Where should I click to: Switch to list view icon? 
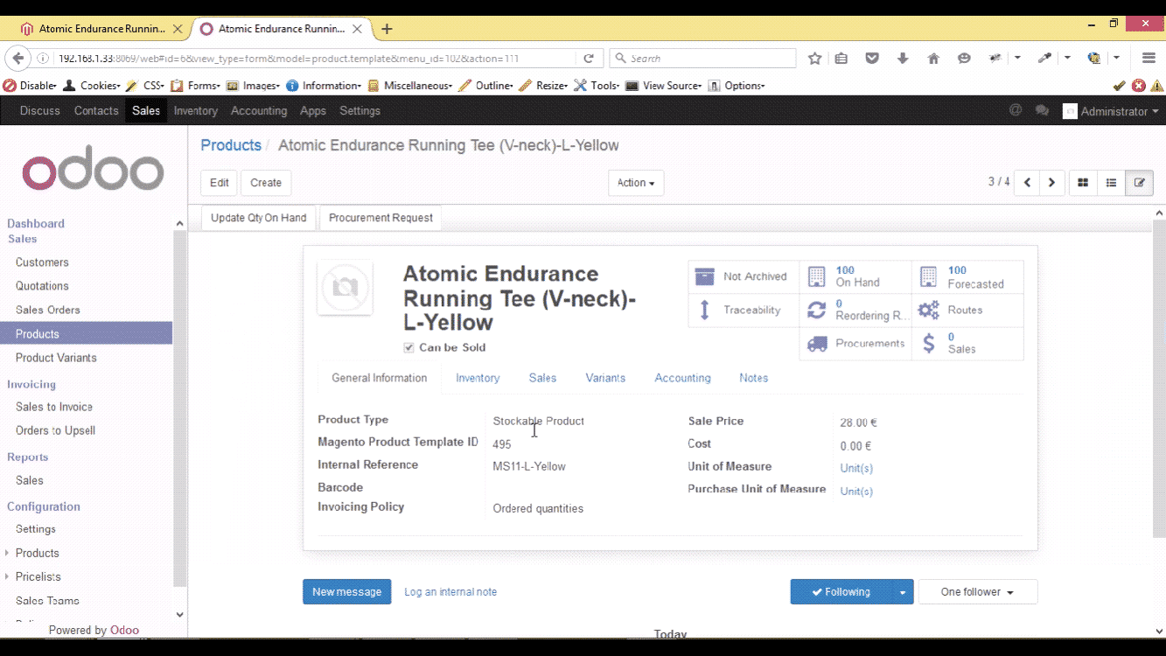tap(1111, 183)
